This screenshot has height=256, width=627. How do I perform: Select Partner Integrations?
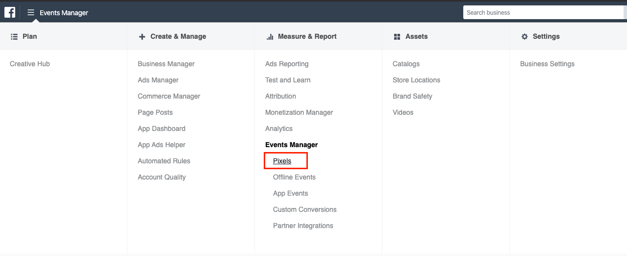303,226
